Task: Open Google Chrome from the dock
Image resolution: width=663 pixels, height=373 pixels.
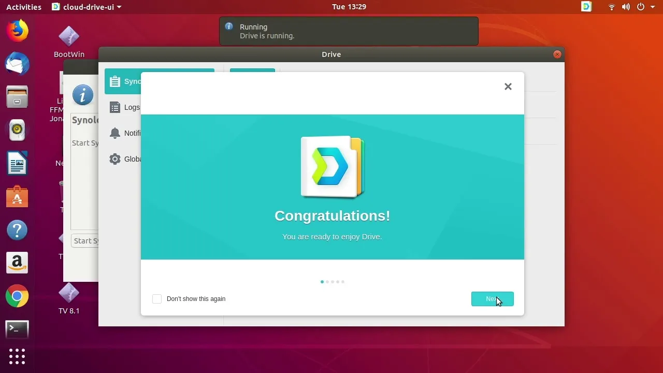Action: 17,296
